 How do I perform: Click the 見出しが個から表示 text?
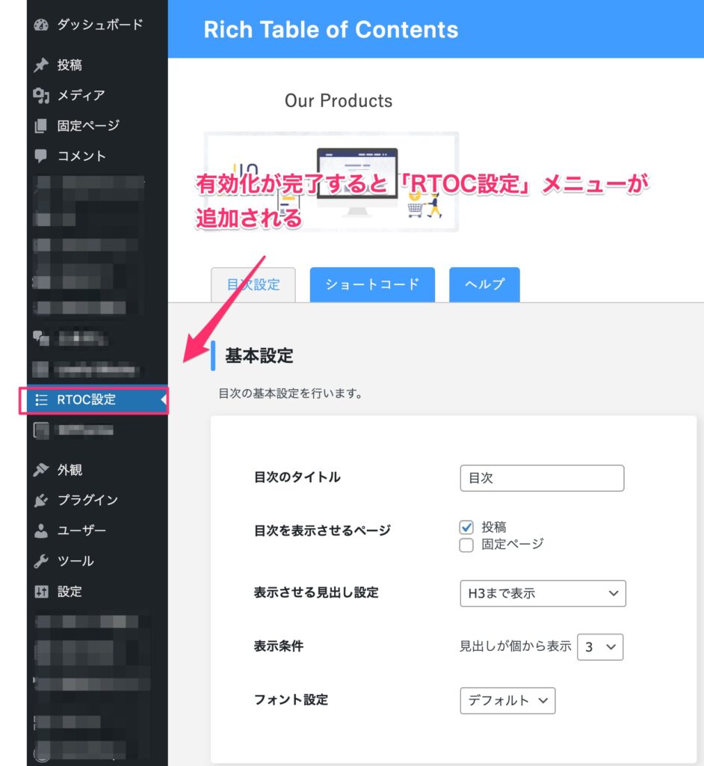[x=515, y=647]
